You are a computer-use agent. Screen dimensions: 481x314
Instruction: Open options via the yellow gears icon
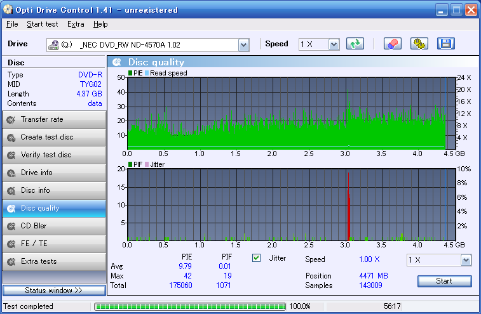[x=419, y=44]
